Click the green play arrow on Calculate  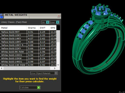click(39, 88)
